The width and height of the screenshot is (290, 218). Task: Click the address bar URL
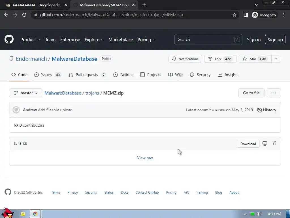(x=112, y=15)
